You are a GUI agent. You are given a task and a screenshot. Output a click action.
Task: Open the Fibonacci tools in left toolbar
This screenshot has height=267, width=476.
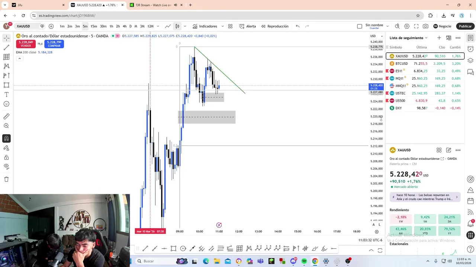click(6, 57)
